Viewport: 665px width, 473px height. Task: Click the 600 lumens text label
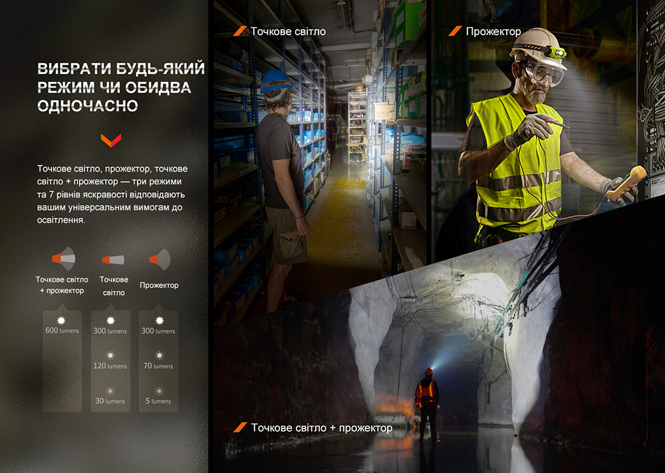[63, 331]
